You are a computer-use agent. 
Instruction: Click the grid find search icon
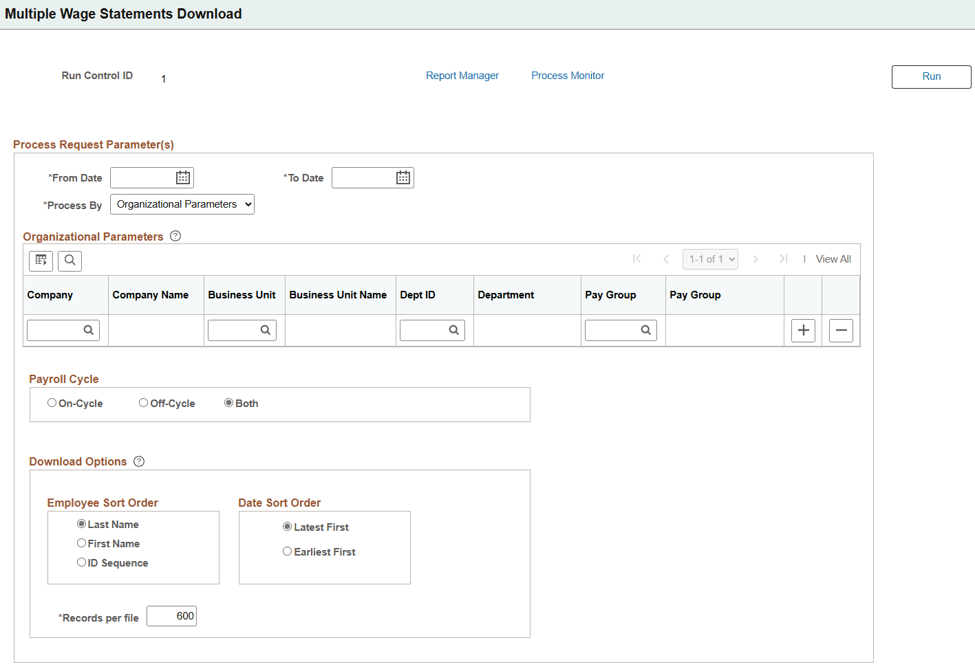[69, 261]
